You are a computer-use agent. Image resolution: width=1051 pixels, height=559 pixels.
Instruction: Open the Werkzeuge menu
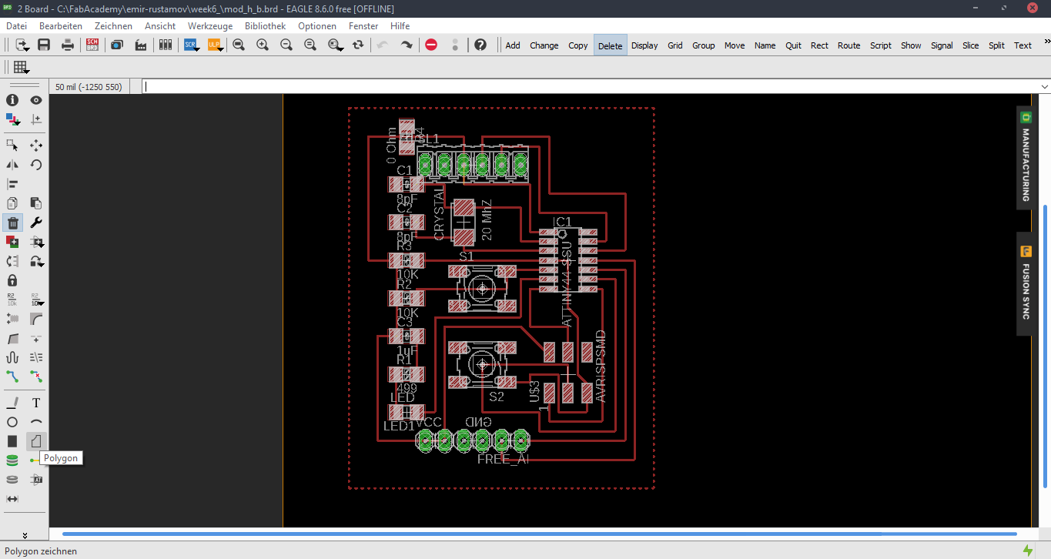pos(210,25)
